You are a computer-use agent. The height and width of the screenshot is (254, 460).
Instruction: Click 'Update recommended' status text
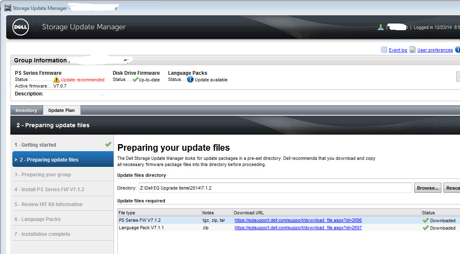(83, 80)
